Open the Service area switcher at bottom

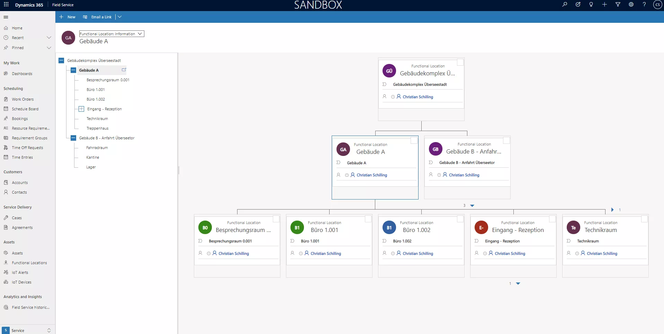point(28,330)
